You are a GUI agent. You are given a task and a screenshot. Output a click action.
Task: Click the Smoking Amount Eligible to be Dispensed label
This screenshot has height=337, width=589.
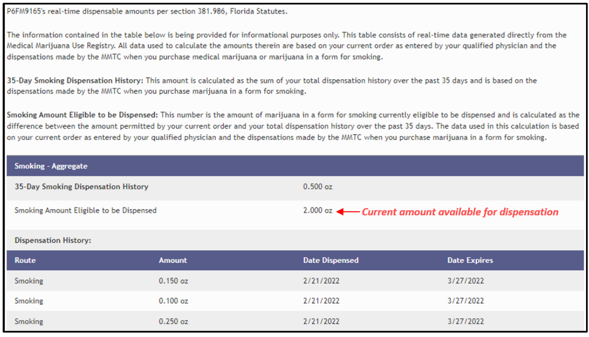pos(85,211)
